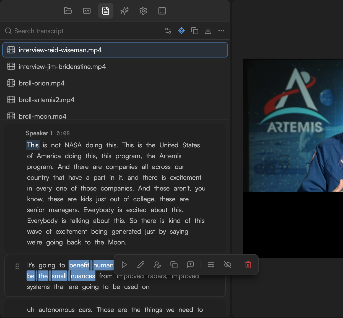
Task: Click the 0:08 timestamp
Action: (63, 133)
